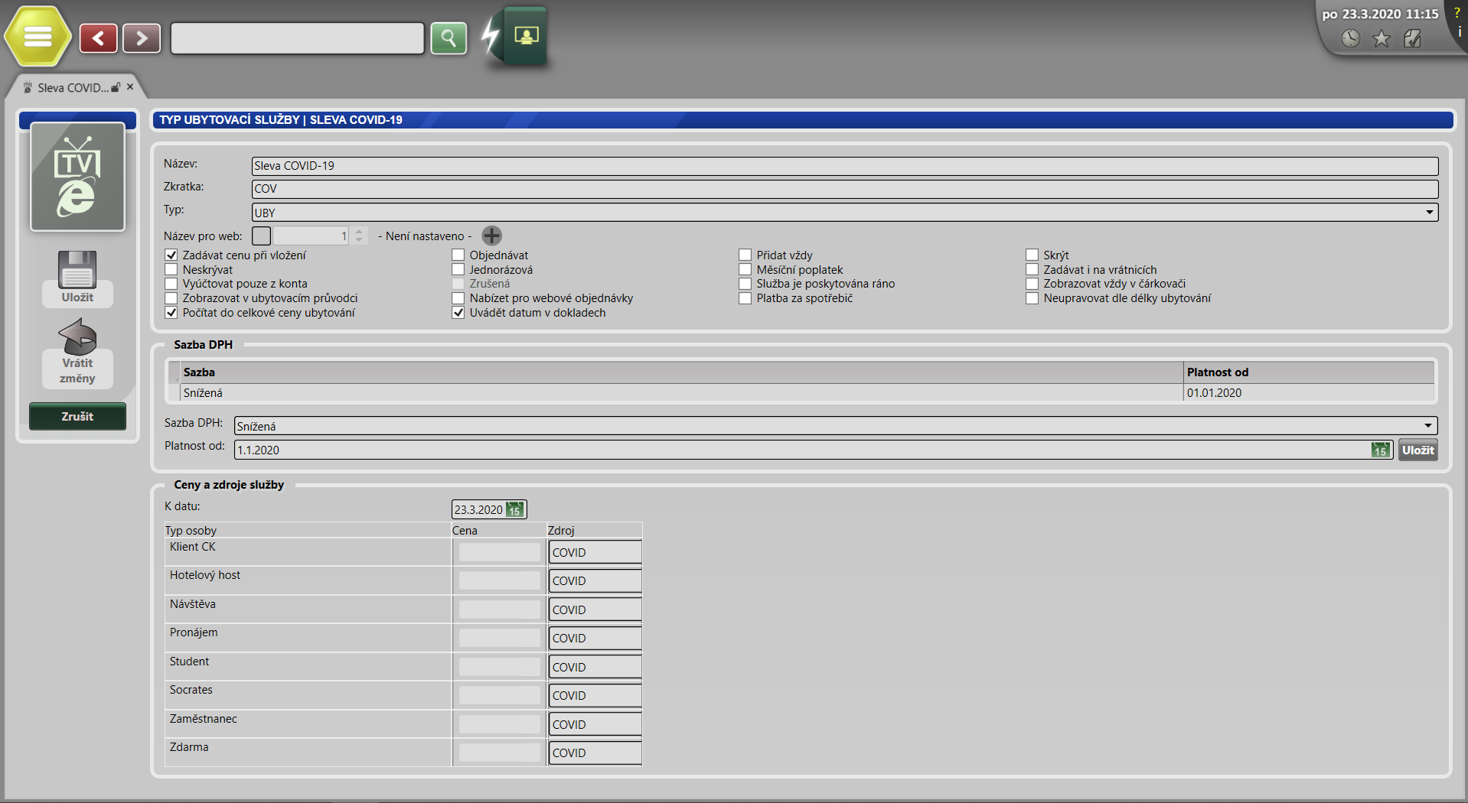This screenshot has height=803, width=1468.
Task: Switch to the Sleva COVID tab
Action: [73, 88]
